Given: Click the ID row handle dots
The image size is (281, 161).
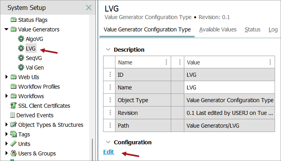Looking at the screenshot, I should (x=110, y=74).
